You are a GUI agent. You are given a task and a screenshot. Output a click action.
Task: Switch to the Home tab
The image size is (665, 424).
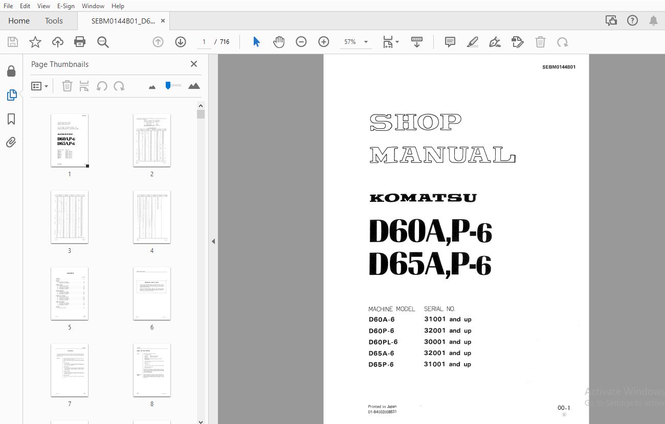[x=19, y=20]
